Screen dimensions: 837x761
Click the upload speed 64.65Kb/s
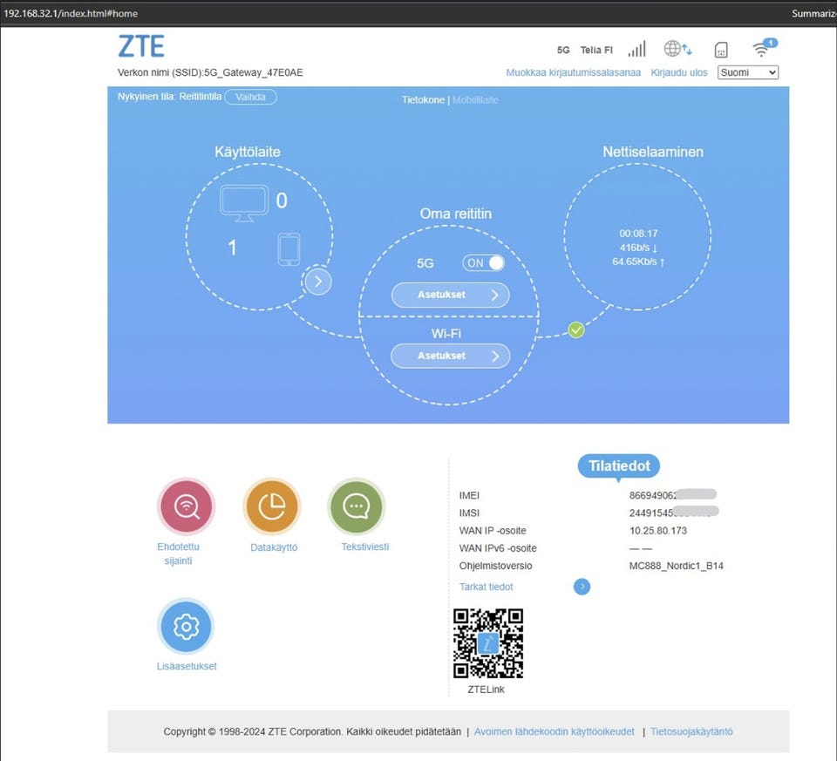638,262
